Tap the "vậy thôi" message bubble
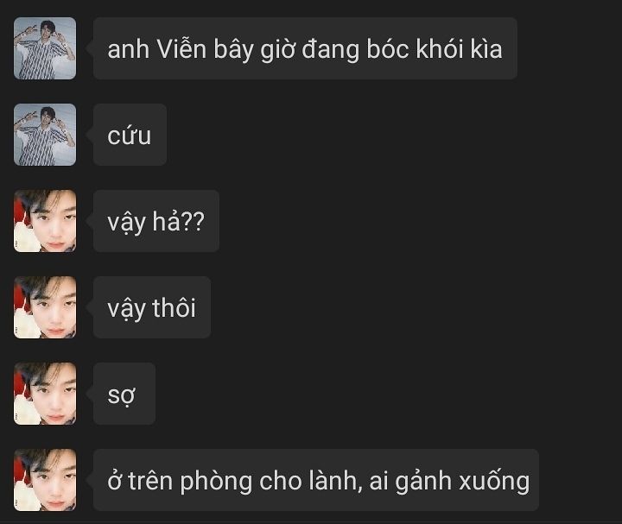Screen dimensions: 622x524 151,307
